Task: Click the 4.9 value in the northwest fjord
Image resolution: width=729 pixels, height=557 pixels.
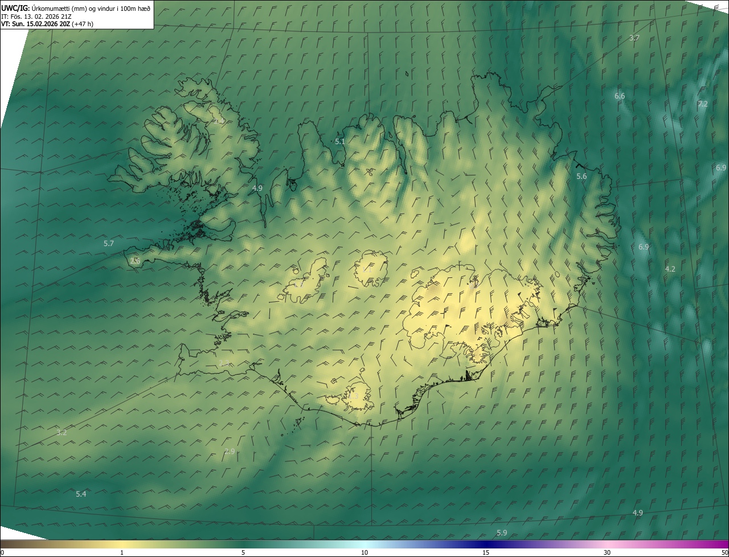Action: pos(257,187)
